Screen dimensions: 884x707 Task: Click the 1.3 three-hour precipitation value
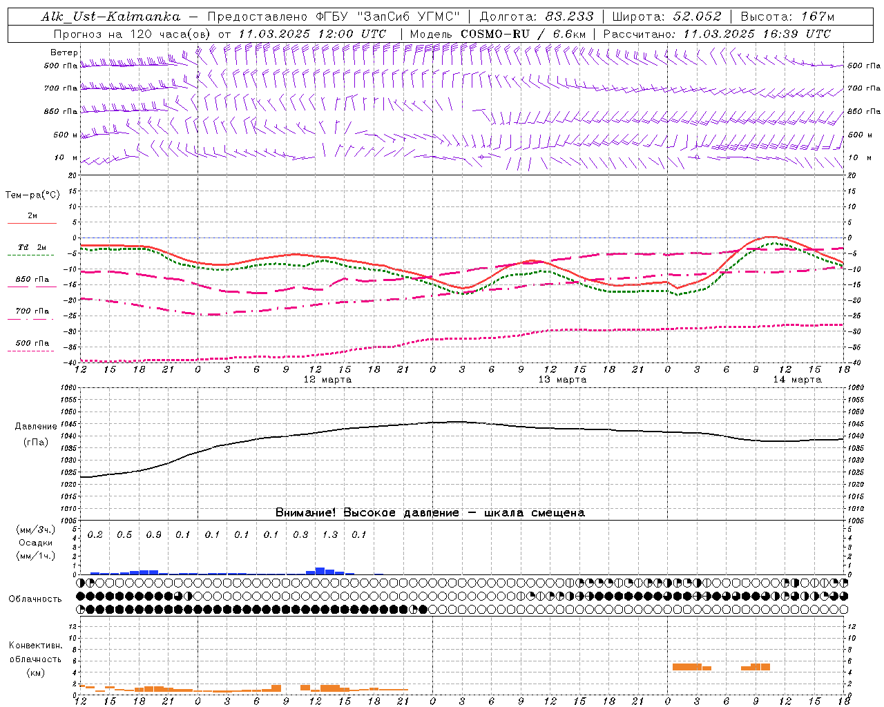(330, 534)
